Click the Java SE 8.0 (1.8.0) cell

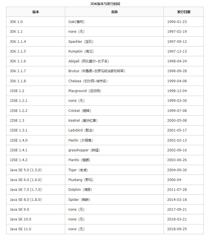(x=26, y=200)
